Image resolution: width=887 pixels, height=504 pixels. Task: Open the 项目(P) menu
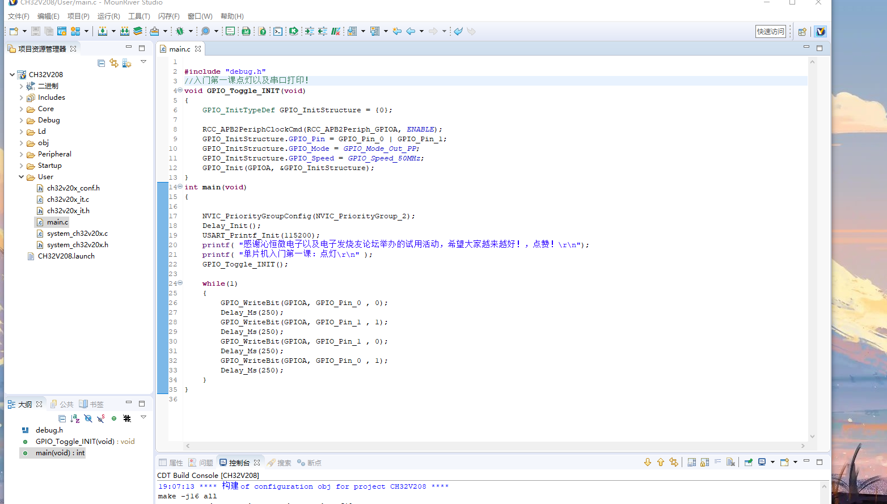click(78, 16)
